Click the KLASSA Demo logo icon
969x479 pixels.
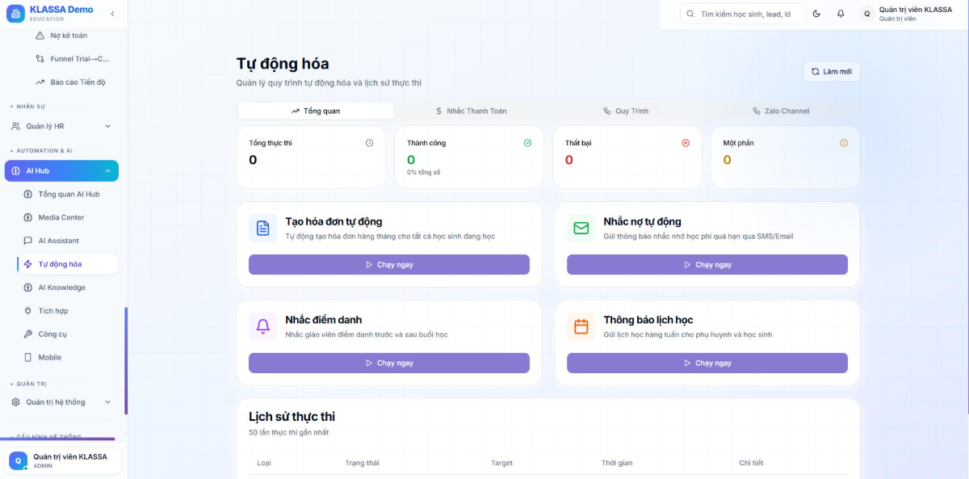click(x=15, y=14)
